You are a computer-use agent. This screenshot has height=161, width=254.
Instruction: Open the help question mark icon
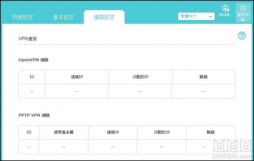(242, 36)
